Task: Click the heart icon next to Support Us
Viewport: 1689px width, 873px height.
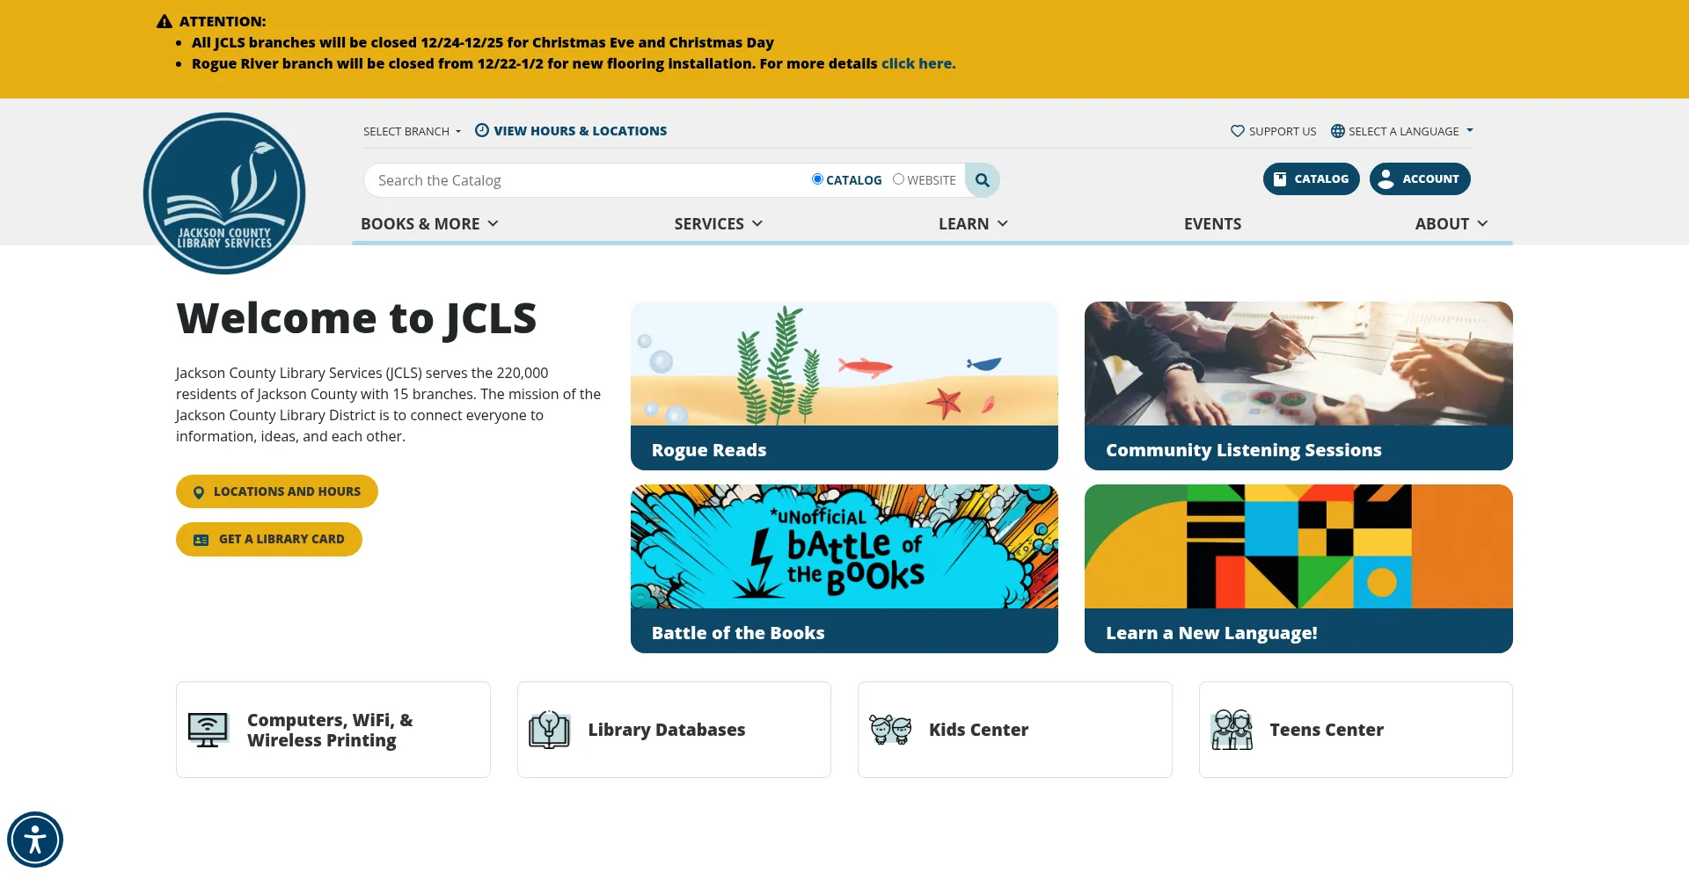Action: tap(1237, 130)
